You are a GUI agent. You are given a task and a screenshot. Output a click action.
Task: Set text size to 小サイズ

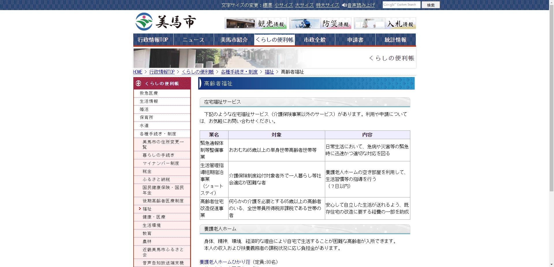point(283,5)
